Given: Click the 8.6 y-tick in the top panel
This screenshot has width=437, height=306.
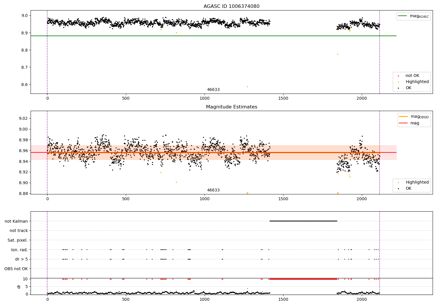Looking at the screenshot, I should pyautogui.click(x=25, y=85).
